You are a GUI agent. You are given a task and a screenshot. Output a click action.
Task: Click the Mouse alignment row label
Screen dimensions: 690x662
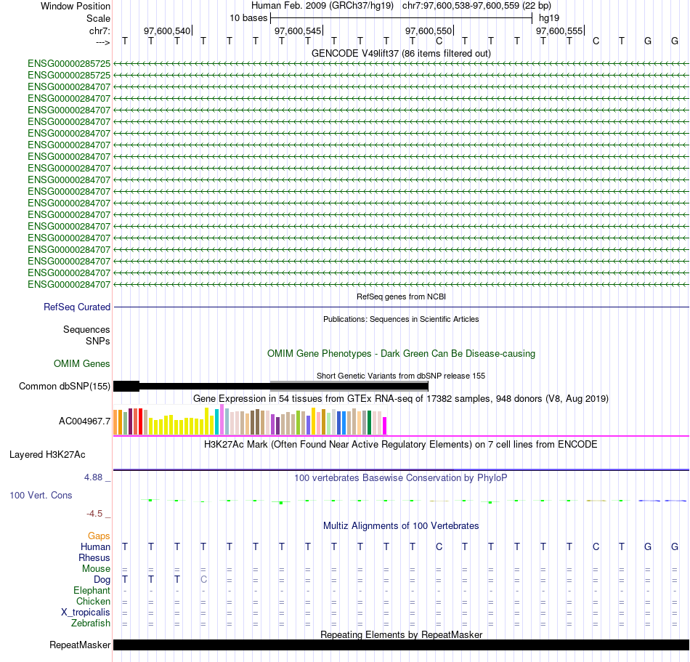click(96, 569)
